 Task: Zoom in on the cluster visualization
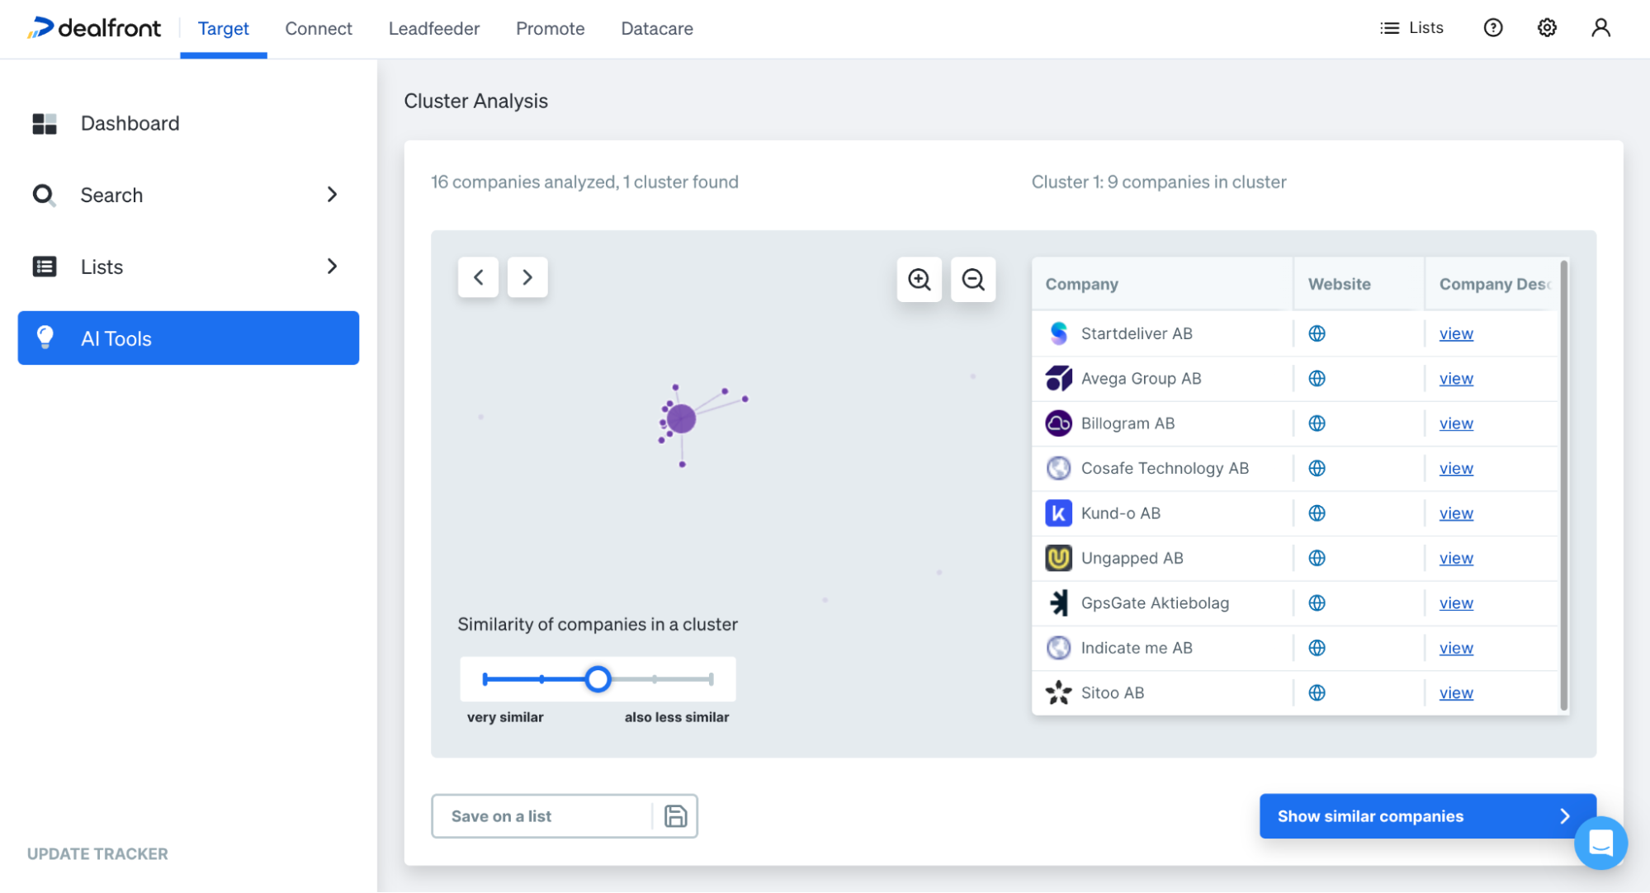tap(919, 280)
